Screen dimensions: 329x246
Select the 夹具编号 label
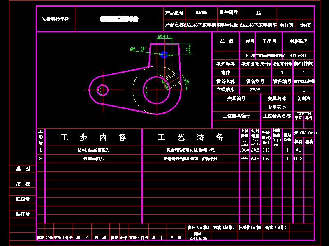pos(236,98)
